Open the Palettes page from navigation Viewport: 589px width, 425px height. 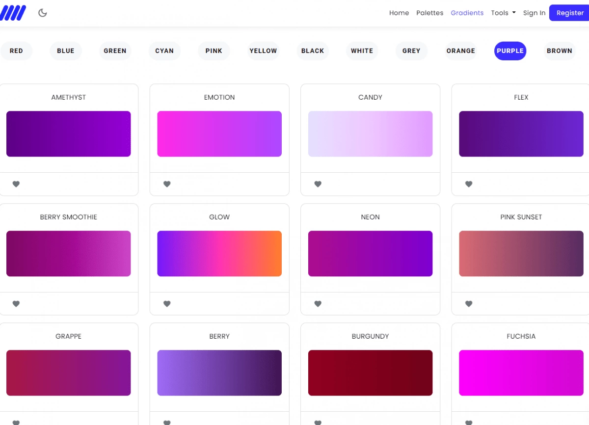429,13
